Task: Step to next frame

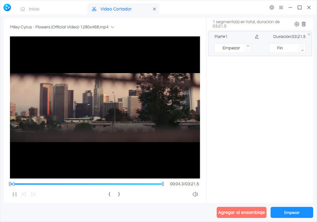Action: pyautogui.click(x=33, y=194)
